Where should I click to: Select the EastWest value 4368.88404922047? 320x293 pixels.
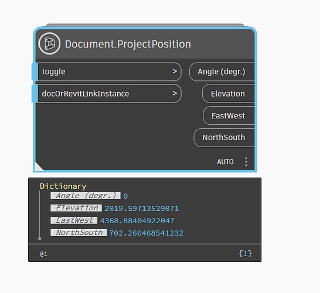[137, 221]
